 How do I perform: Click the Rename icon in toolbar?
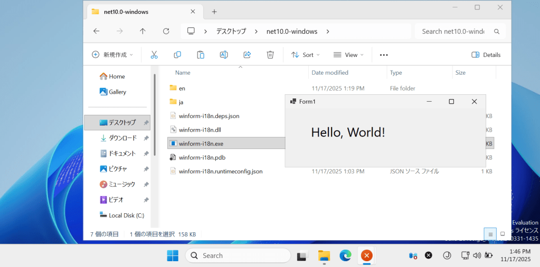pos(224,55)
